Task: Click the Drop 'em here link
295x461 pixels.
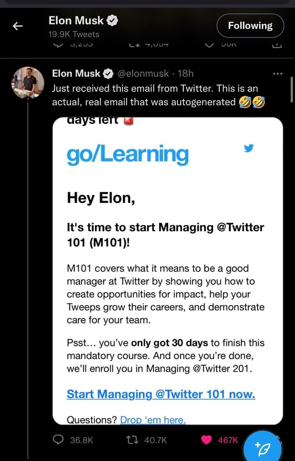Action: click(153, 420)
